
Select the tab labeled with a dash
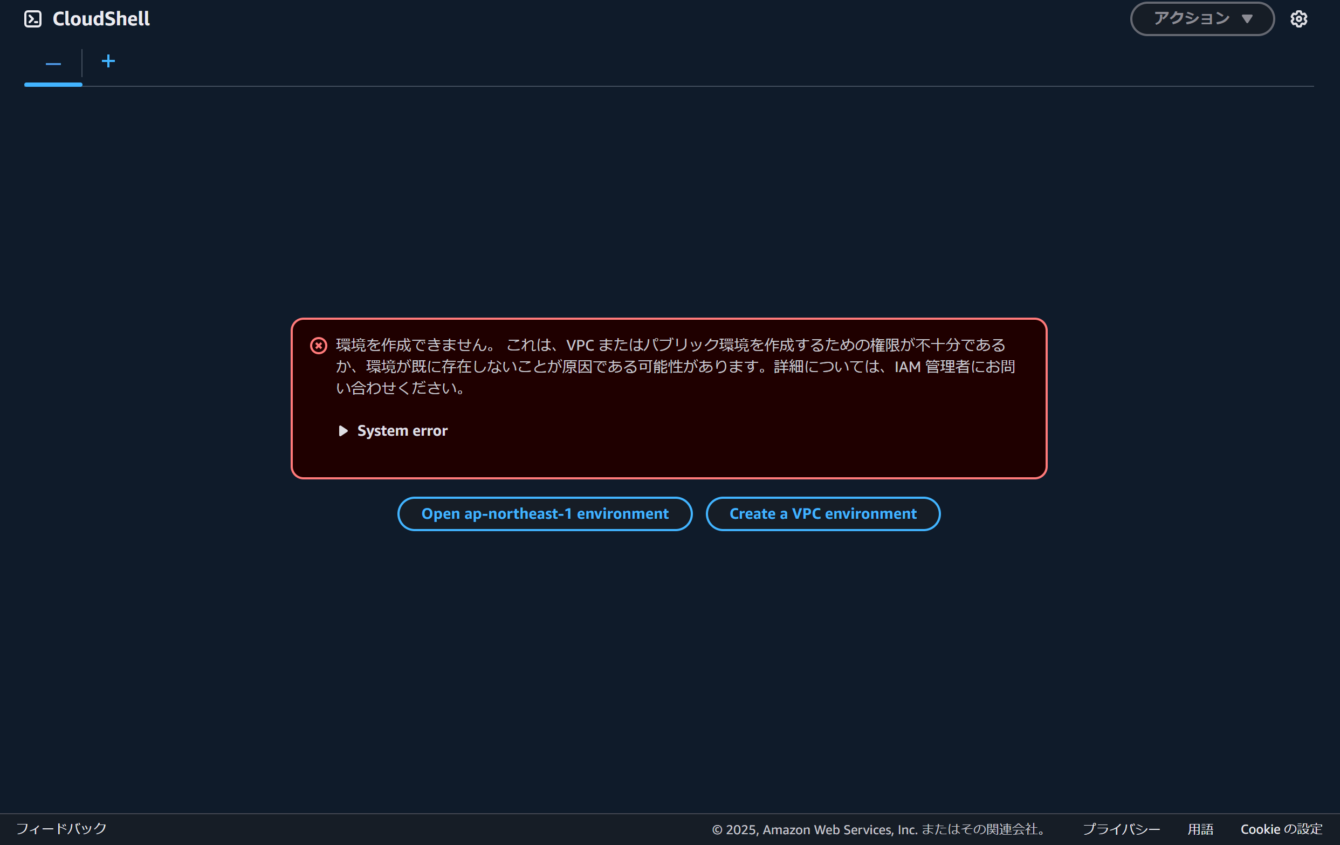point(53,63)
